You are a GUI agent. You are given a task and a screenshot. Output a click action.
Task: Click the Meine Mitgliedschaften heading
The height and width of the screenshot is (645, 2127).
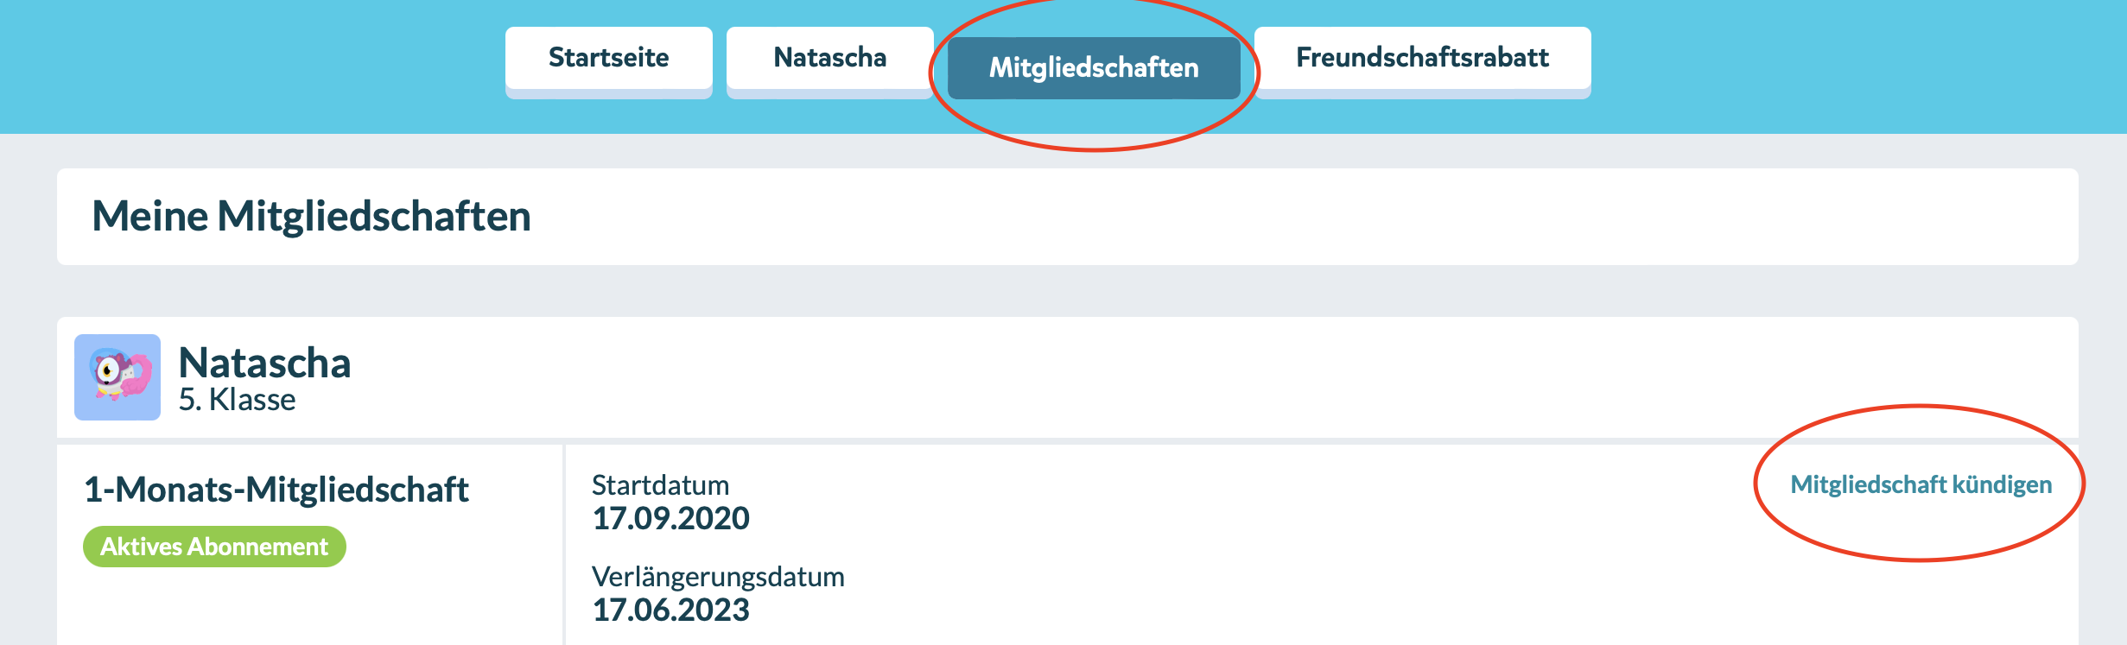click(311, 216)
